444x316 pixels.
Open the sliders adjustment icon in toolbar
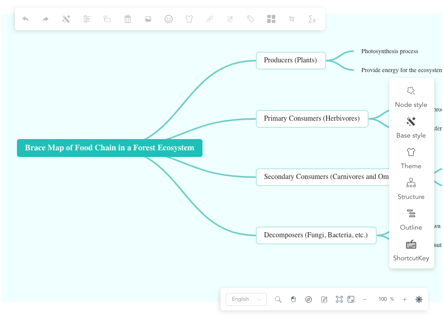(87, 19)
